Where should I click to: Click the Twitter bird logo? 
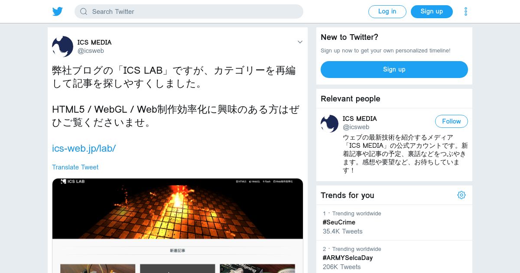click(x=58, y=11)
